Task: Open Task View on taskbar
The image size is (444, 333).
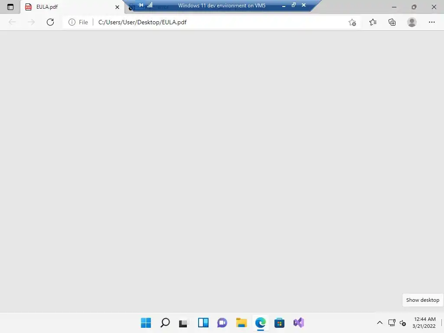Action: coord(184,323)
